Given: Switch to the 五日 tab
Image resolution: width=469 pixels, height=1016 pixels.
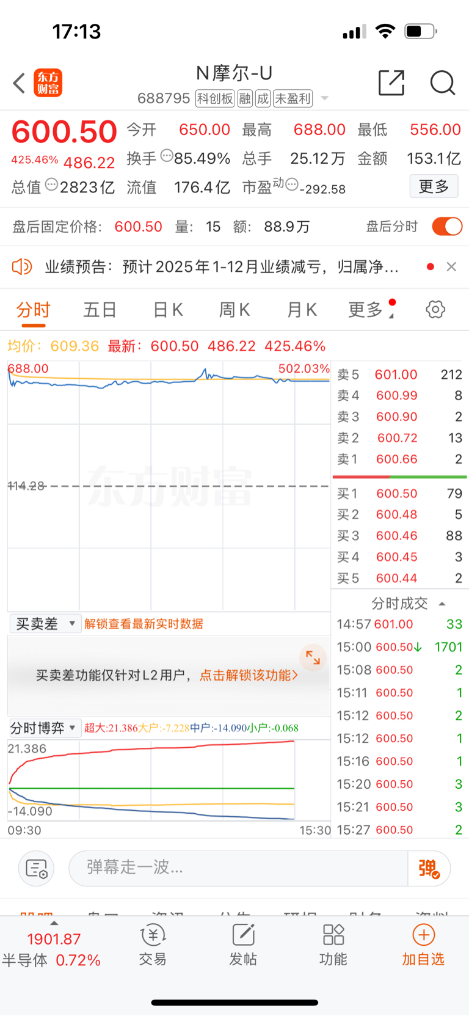Looking at the screenshot, I should pyautogui.click(x=100, y=310).
